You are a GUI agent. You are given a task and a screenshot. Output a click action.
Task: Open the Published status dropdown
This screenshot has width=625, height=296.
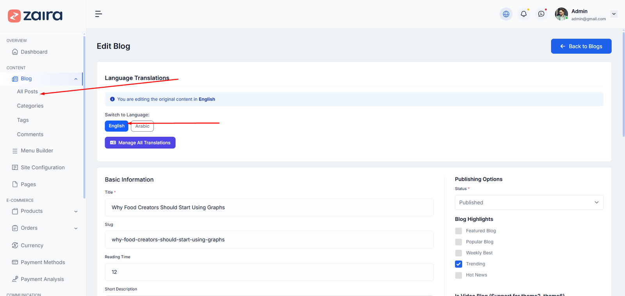pyautogui.click(x=529, y=203)
